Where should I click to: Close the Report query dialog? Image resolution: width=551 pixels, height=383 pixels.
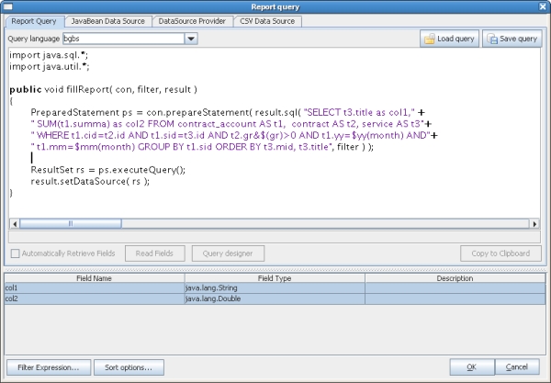pyautogui.click(x=542, y=6)
